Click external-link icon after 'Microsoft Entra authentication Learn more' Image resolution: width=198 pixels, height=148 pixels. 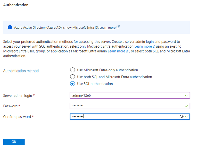pyautogui.click(x=154, y=47)
